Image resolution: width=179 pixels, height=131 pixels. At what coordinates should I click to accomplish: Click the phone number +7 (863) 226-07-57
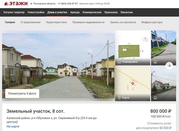(x=68, y=4)
